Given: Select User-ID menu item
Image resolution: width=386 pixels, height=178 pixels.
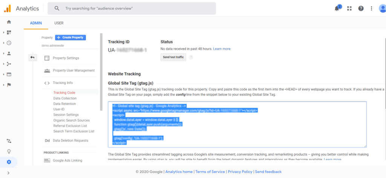Looking at the screenshot, I should 59,109.
